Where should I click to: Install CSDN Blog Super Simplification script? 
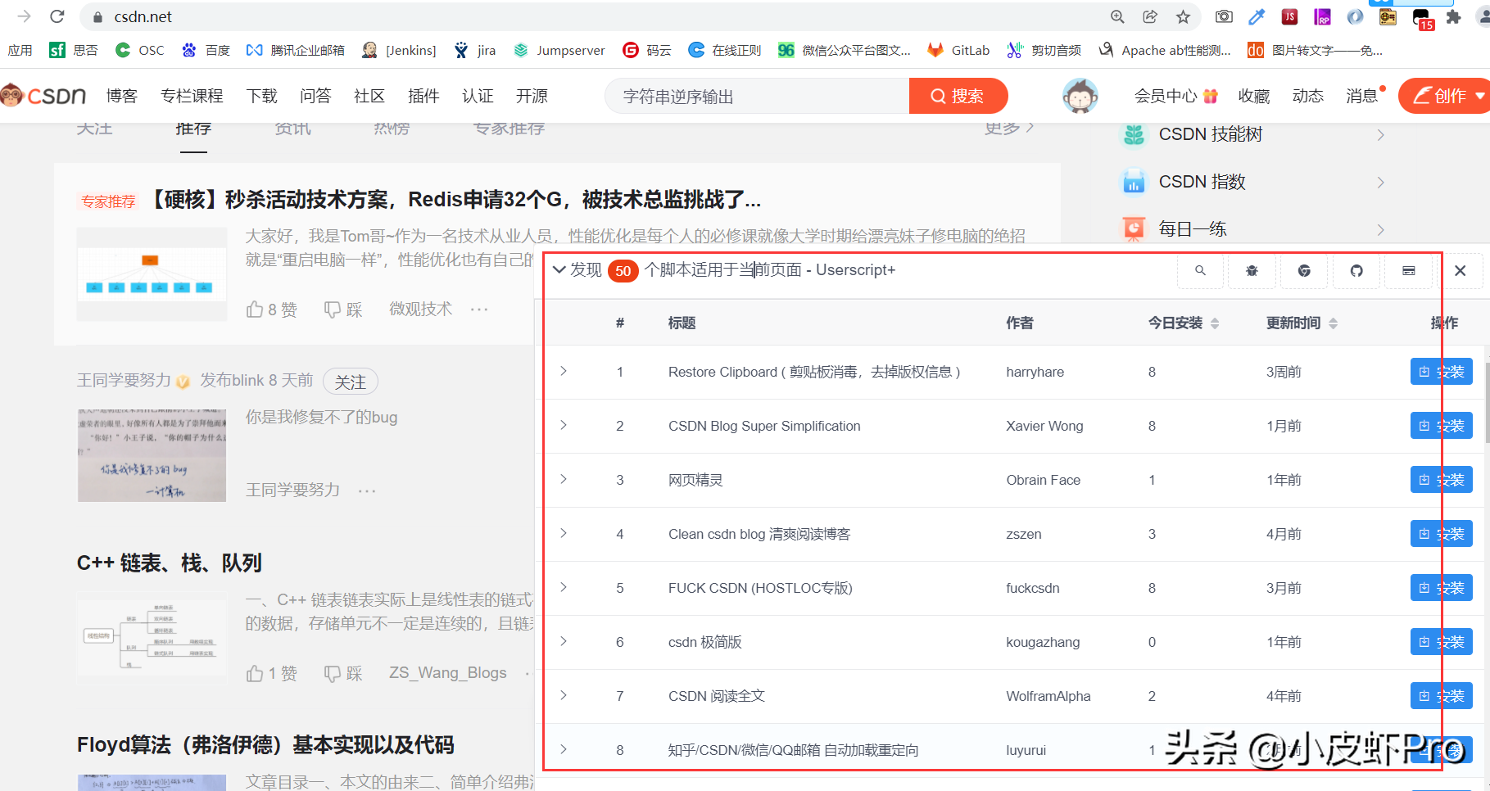[x=1442, y=426]
